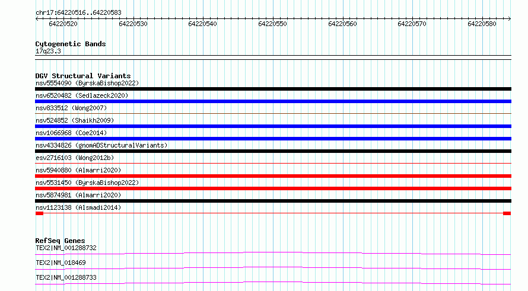Open variant nsv833512 (Wong2007) label
The height and width of the screenshot is (291, 528).
pos(71,108)
